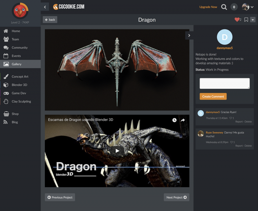Viewport: 258px width, 211px height.
Task: Open the Home sidebar item
Action: point(20,31)
